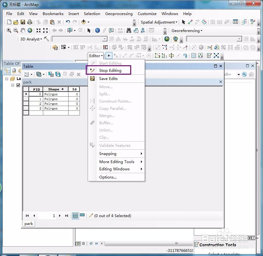Select the Zoom In magnifier tool

(9, 30)
